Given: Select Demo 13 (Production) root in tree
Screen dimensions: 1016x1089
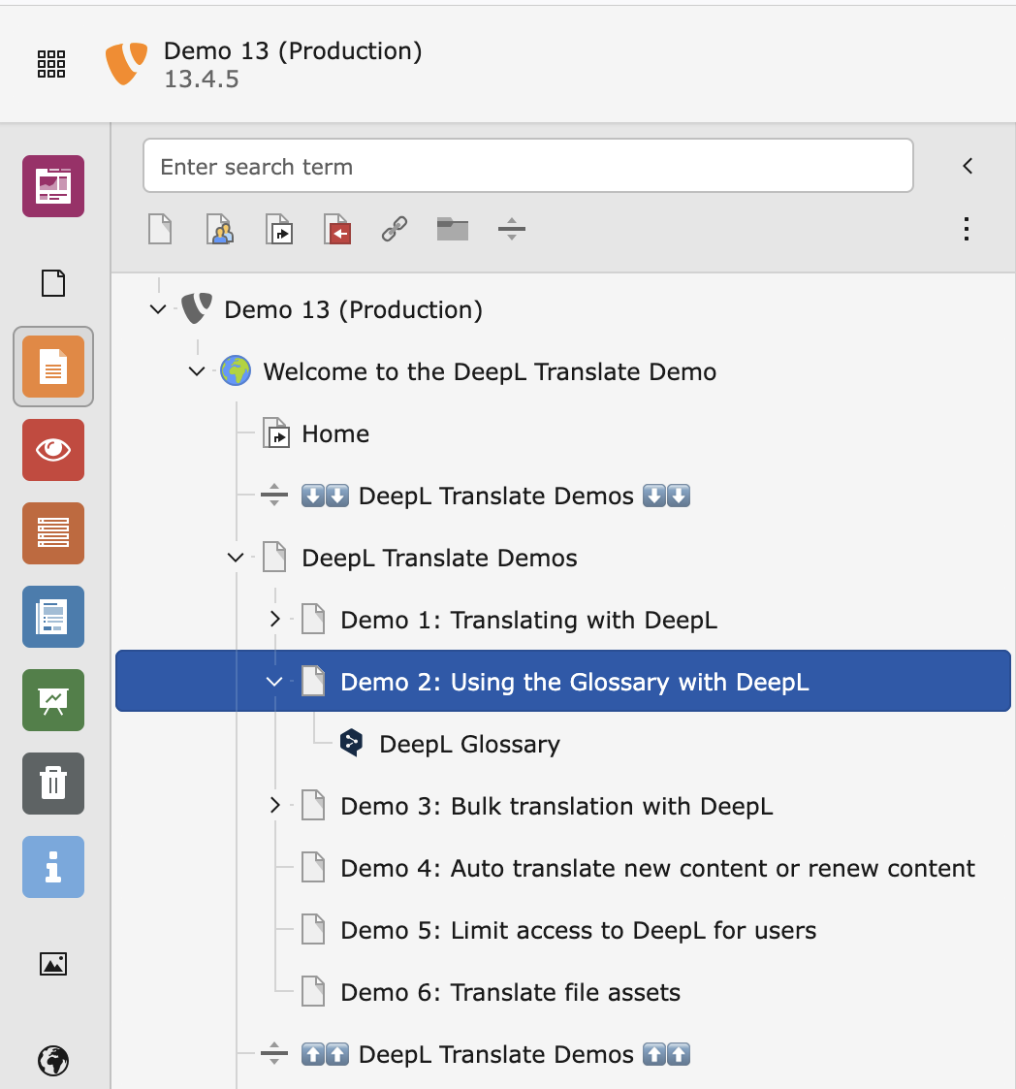Looking at the screenshot, I should pos(354,309).
